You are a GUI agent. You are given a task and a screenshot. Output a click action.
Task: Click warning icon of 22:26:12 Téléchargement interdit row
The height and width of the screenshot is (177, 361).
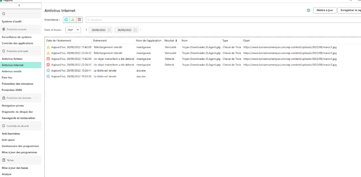point(48,53)
